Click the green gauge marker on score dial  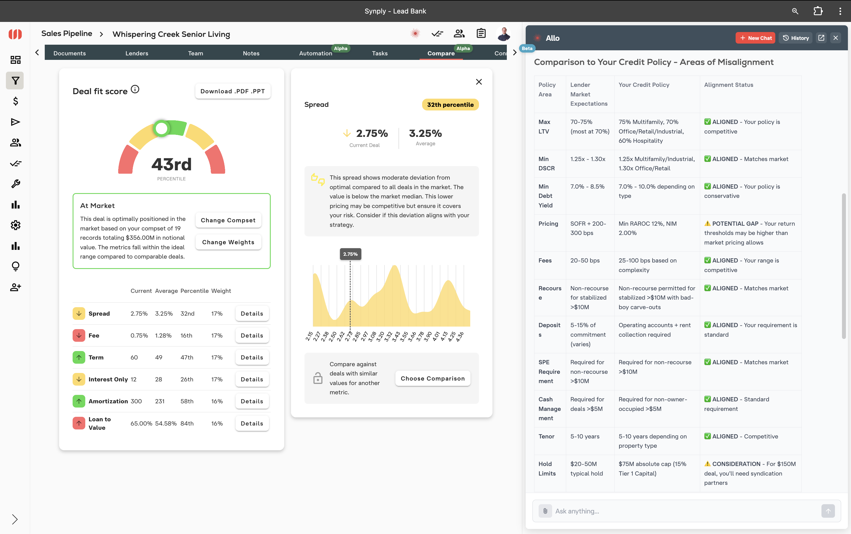point(162,128)
